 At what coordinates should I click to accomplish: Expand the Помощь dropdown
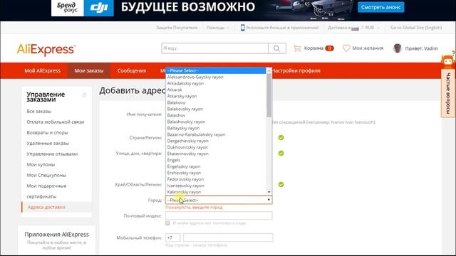(x=218, y=28)
